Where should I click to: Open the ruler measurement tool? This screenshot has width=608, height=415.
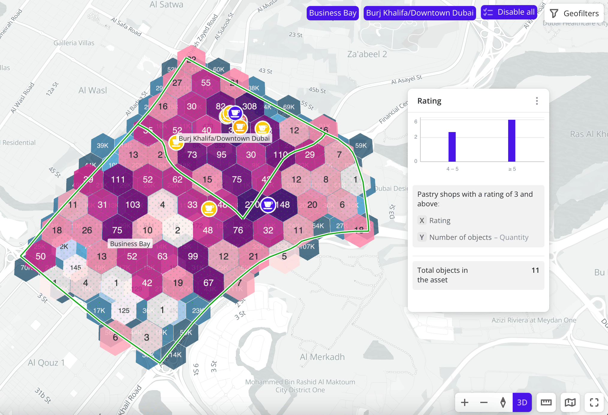point(546,402)
